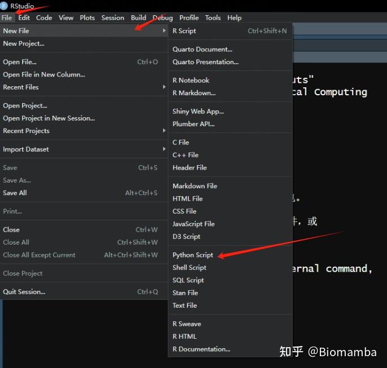Viewport: 387px width, 368px height.
Task: Open the Edit menu
Action: point(24,17)
